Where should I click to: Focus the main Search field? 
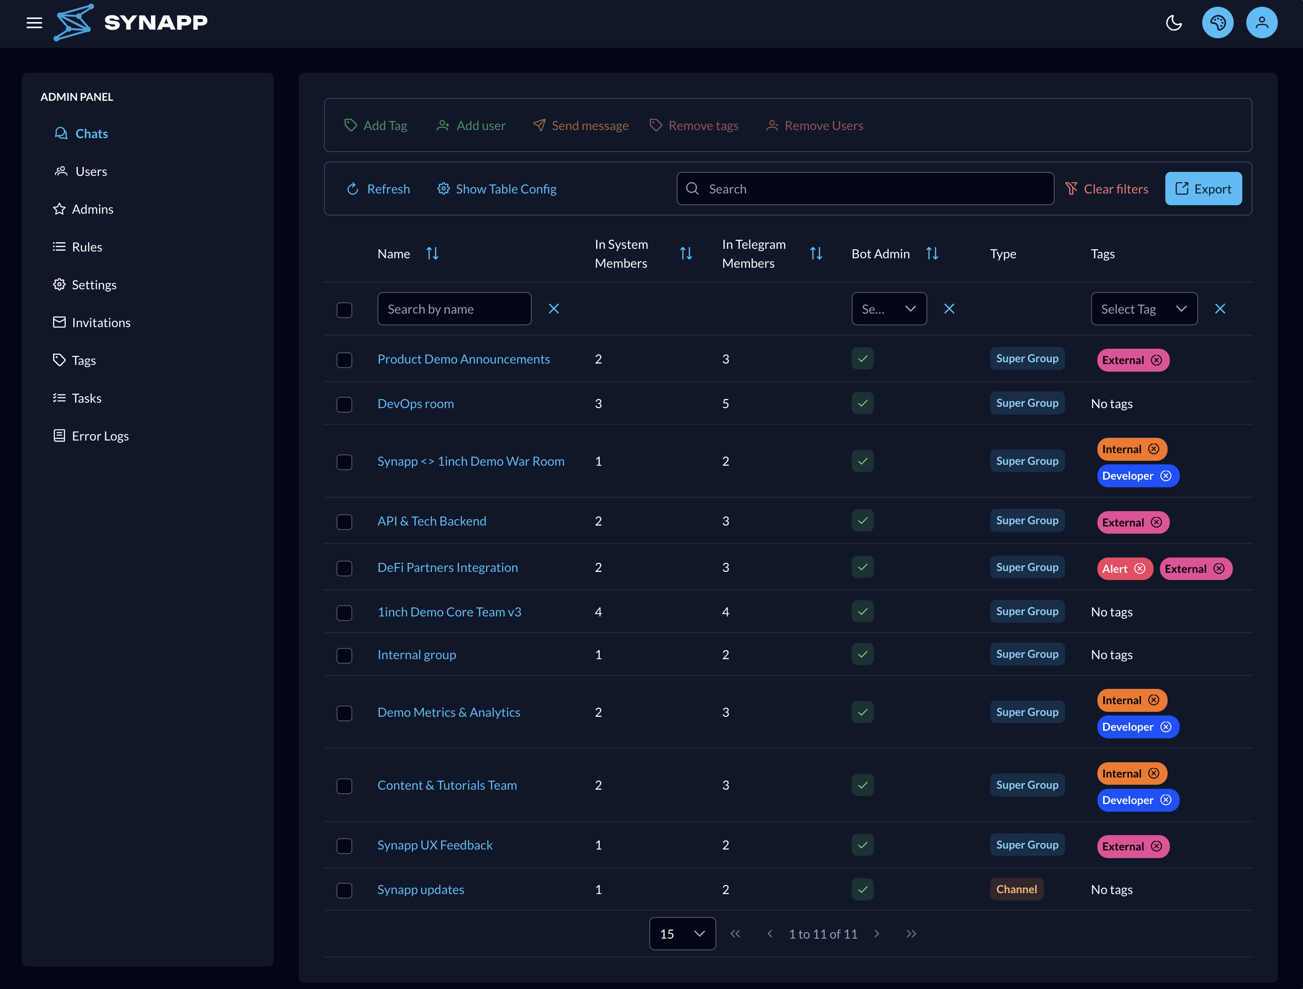point(865,189)
